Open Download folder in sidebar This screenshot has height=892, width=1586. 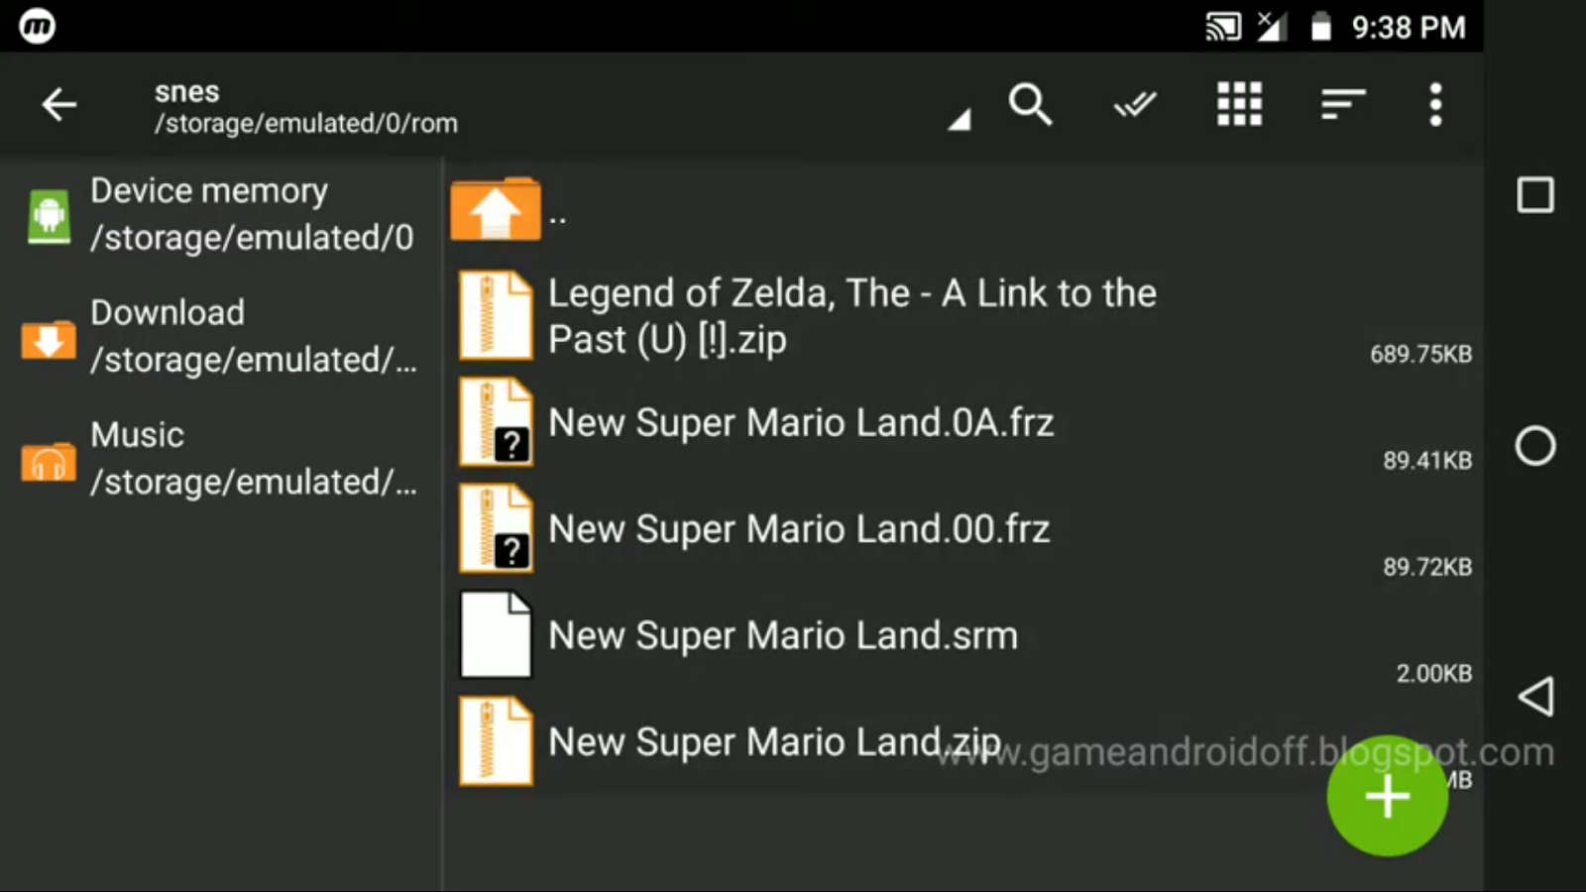(x=222, y=336)
